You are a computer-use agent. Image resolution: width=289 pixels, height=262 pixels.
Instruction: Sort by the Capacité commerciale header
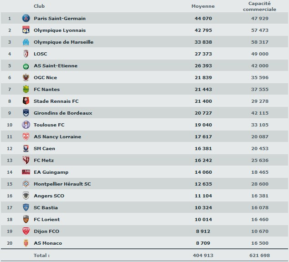click(259, 6)
